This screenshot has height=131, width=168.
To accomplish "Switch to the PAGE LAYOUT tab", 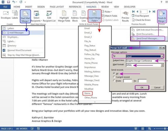I will click(57, 7).
